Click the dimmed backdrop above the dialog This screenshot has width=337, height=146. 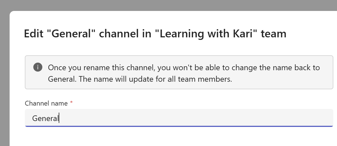[x=169, y=5]
